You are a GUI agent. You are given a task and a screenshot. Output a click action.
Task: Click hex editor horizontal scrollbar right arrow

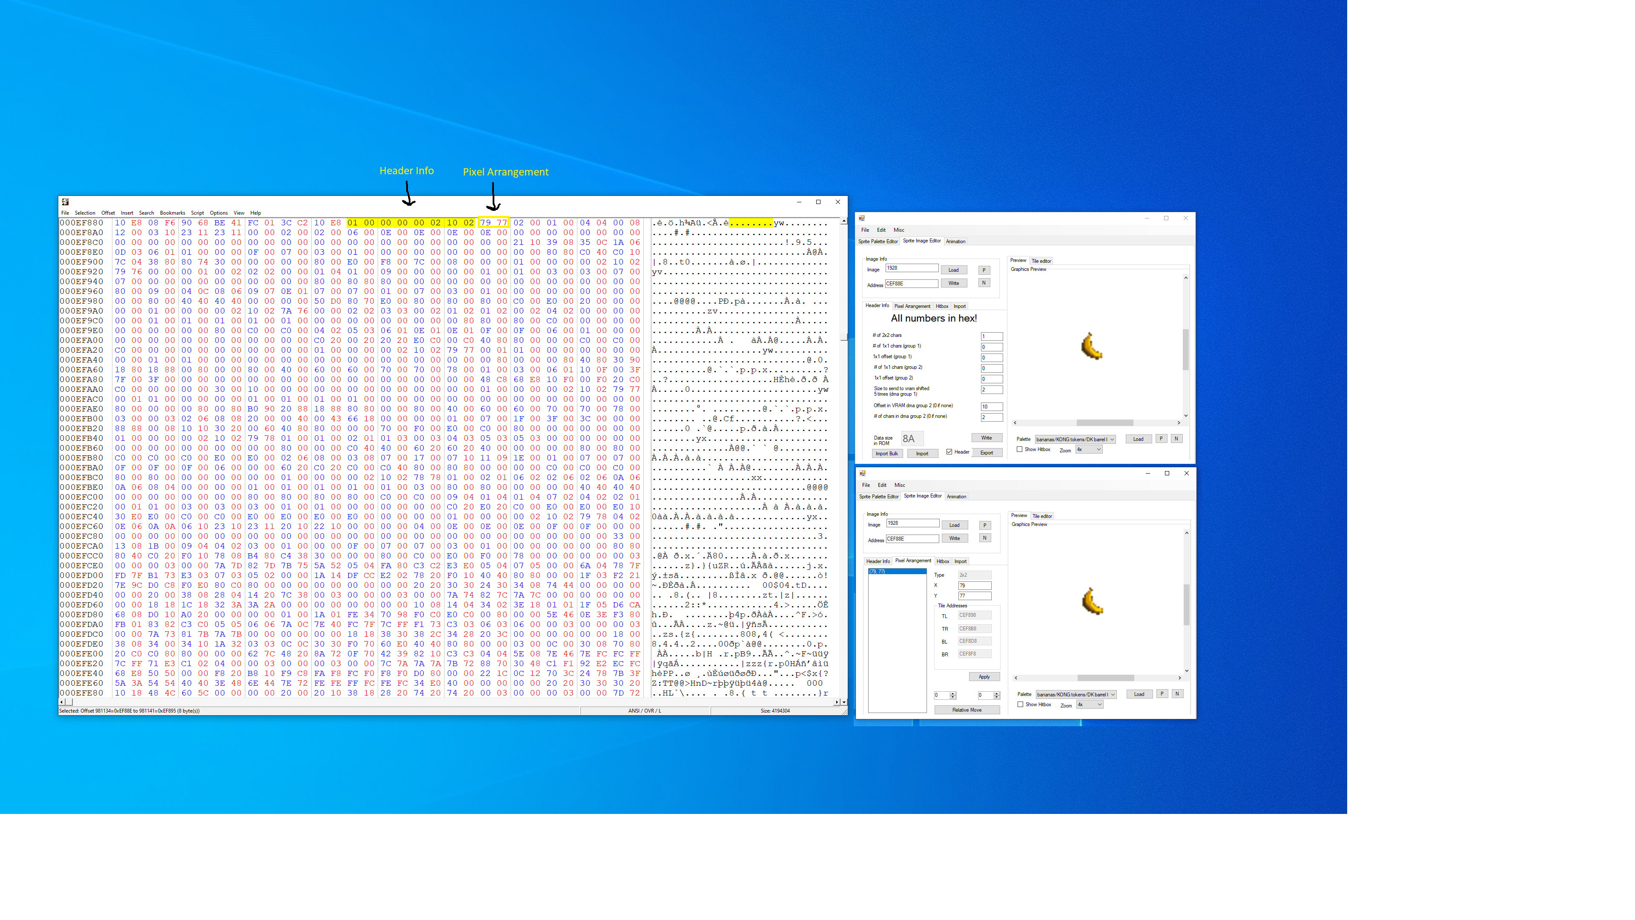pos(838,701)
